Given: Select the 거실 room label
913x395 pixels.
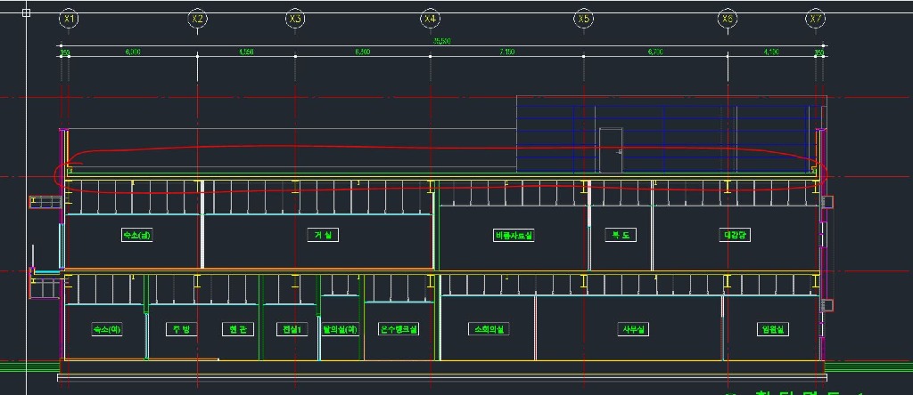Looking at the screenshot, I should pos(321,236).
